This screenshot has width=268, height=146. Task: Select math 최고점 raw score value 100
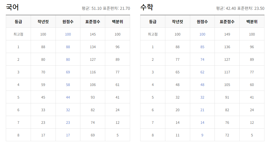(x=202, y=34)
